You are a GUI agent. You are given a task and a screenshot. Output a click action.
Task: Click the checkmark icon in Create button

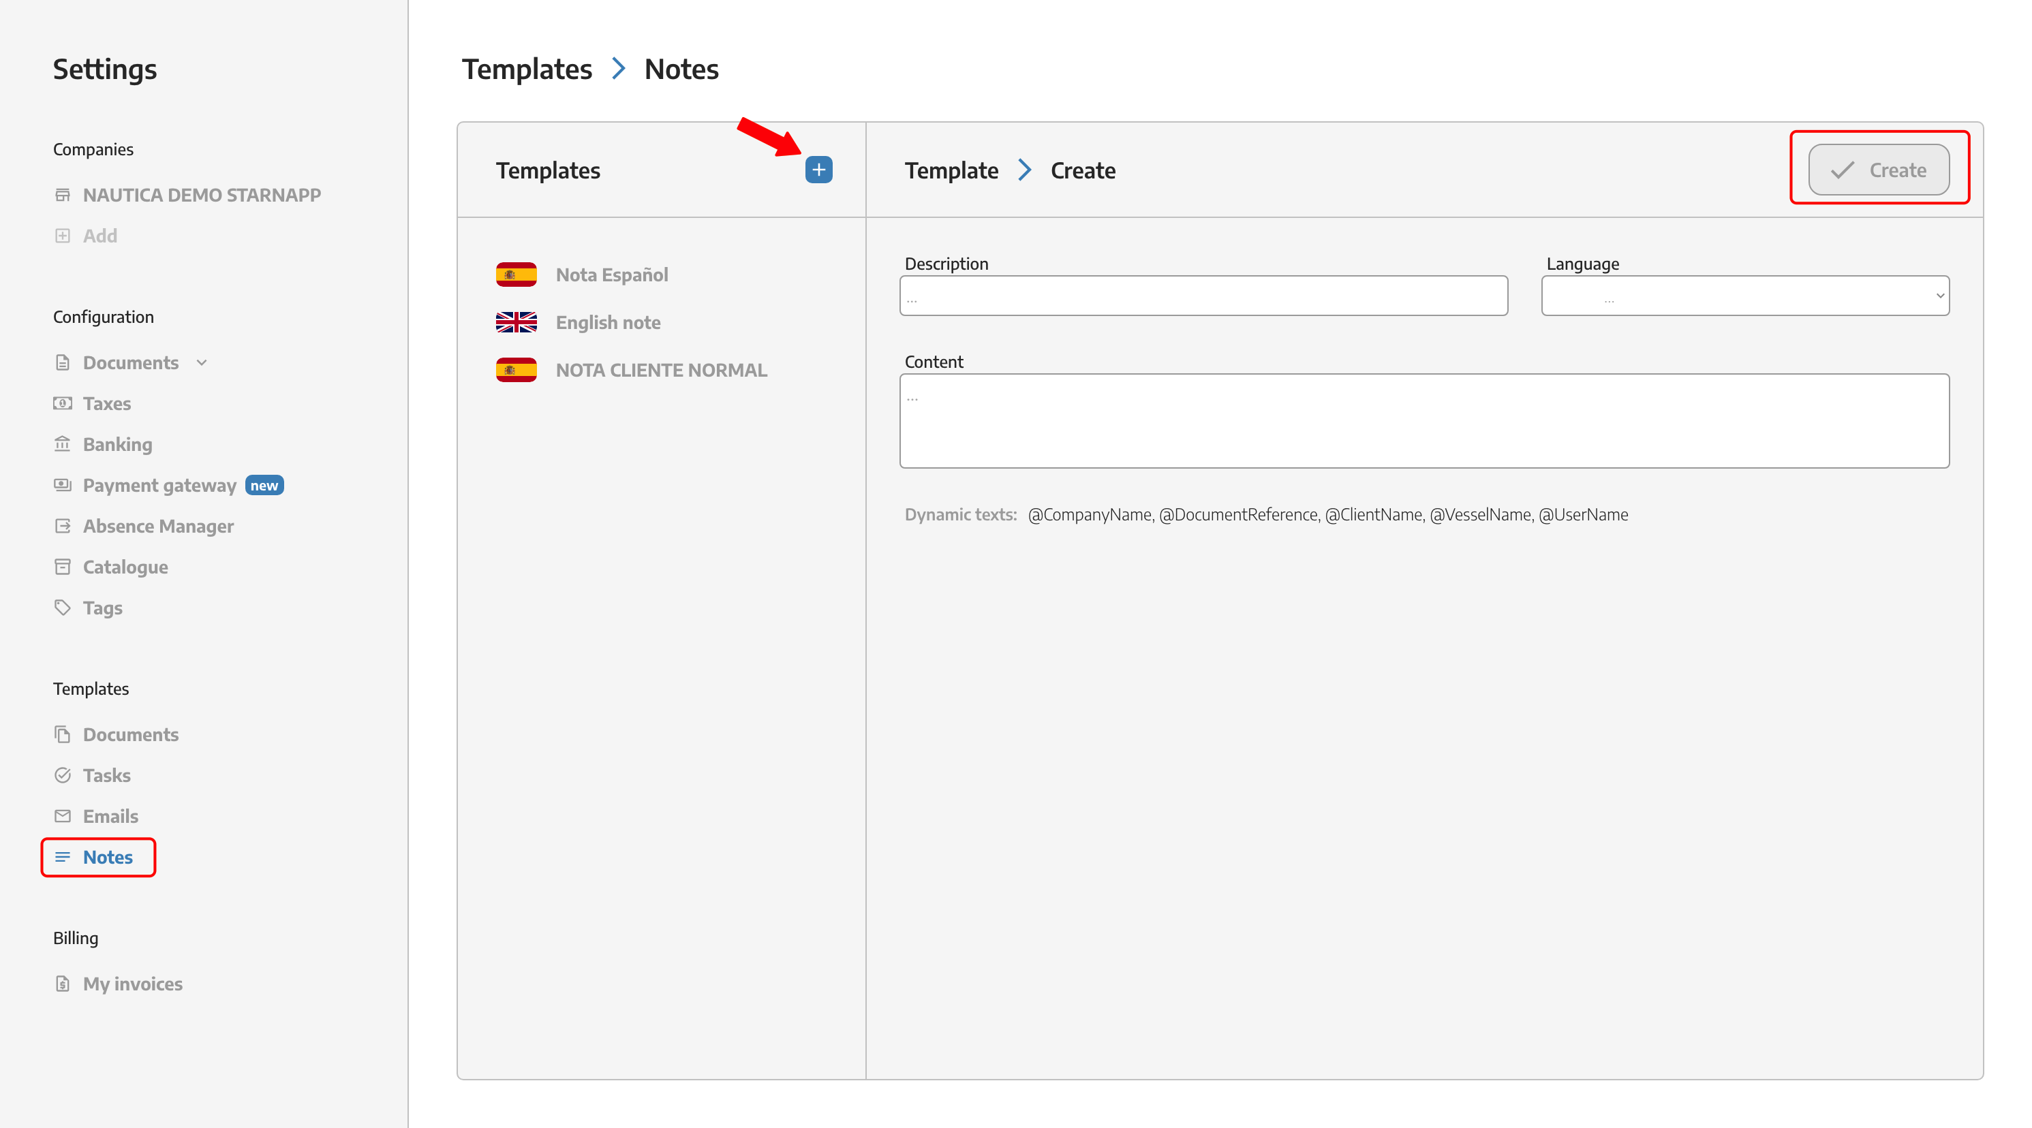[x=1842, y=170]
